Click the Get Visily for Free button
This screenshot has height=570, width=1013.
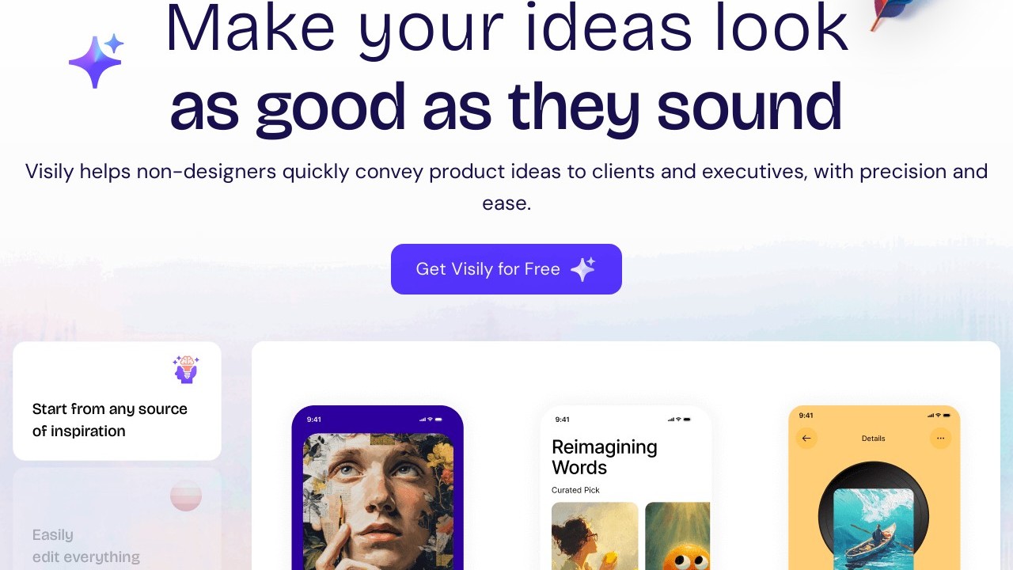[506, 269]
